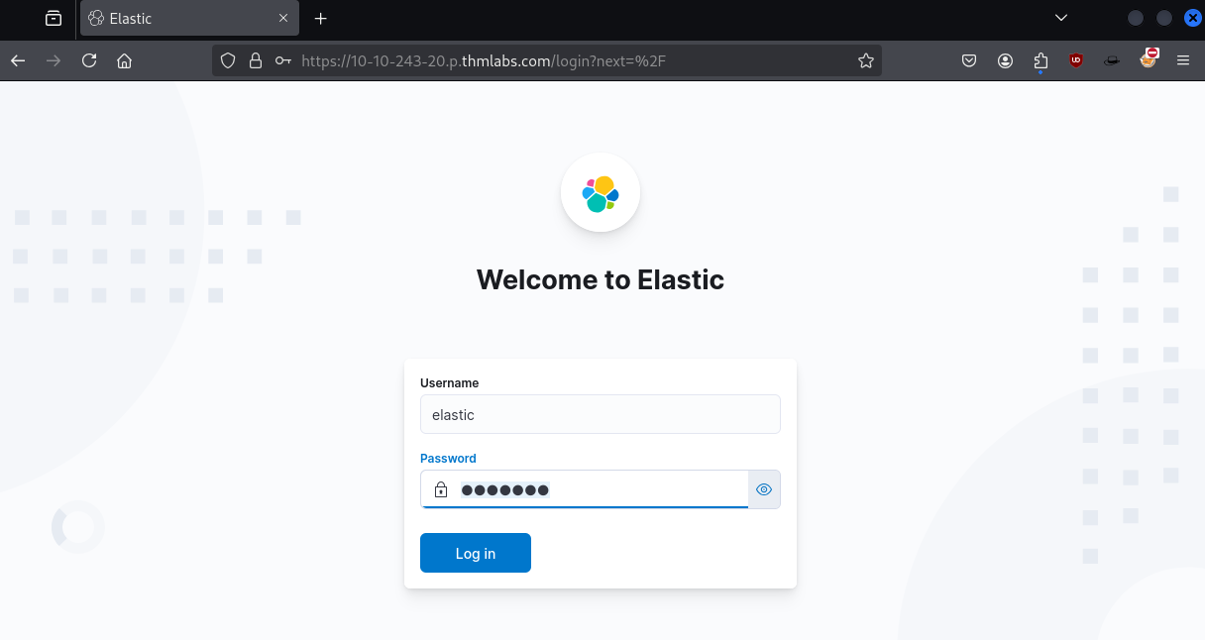The width and height of the screenshot is (1205, 640).
Task: Open the Pocket save icon
Action: coord(969,60)
